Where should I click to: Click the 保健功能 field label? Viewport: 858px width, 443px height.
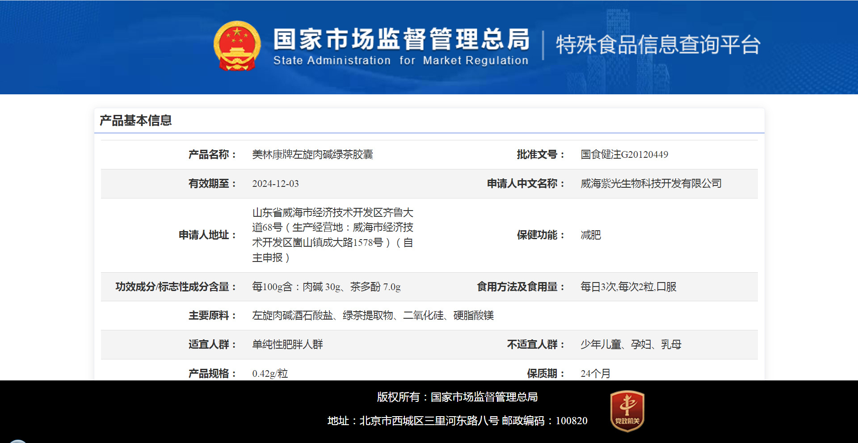tap(541, 235)
